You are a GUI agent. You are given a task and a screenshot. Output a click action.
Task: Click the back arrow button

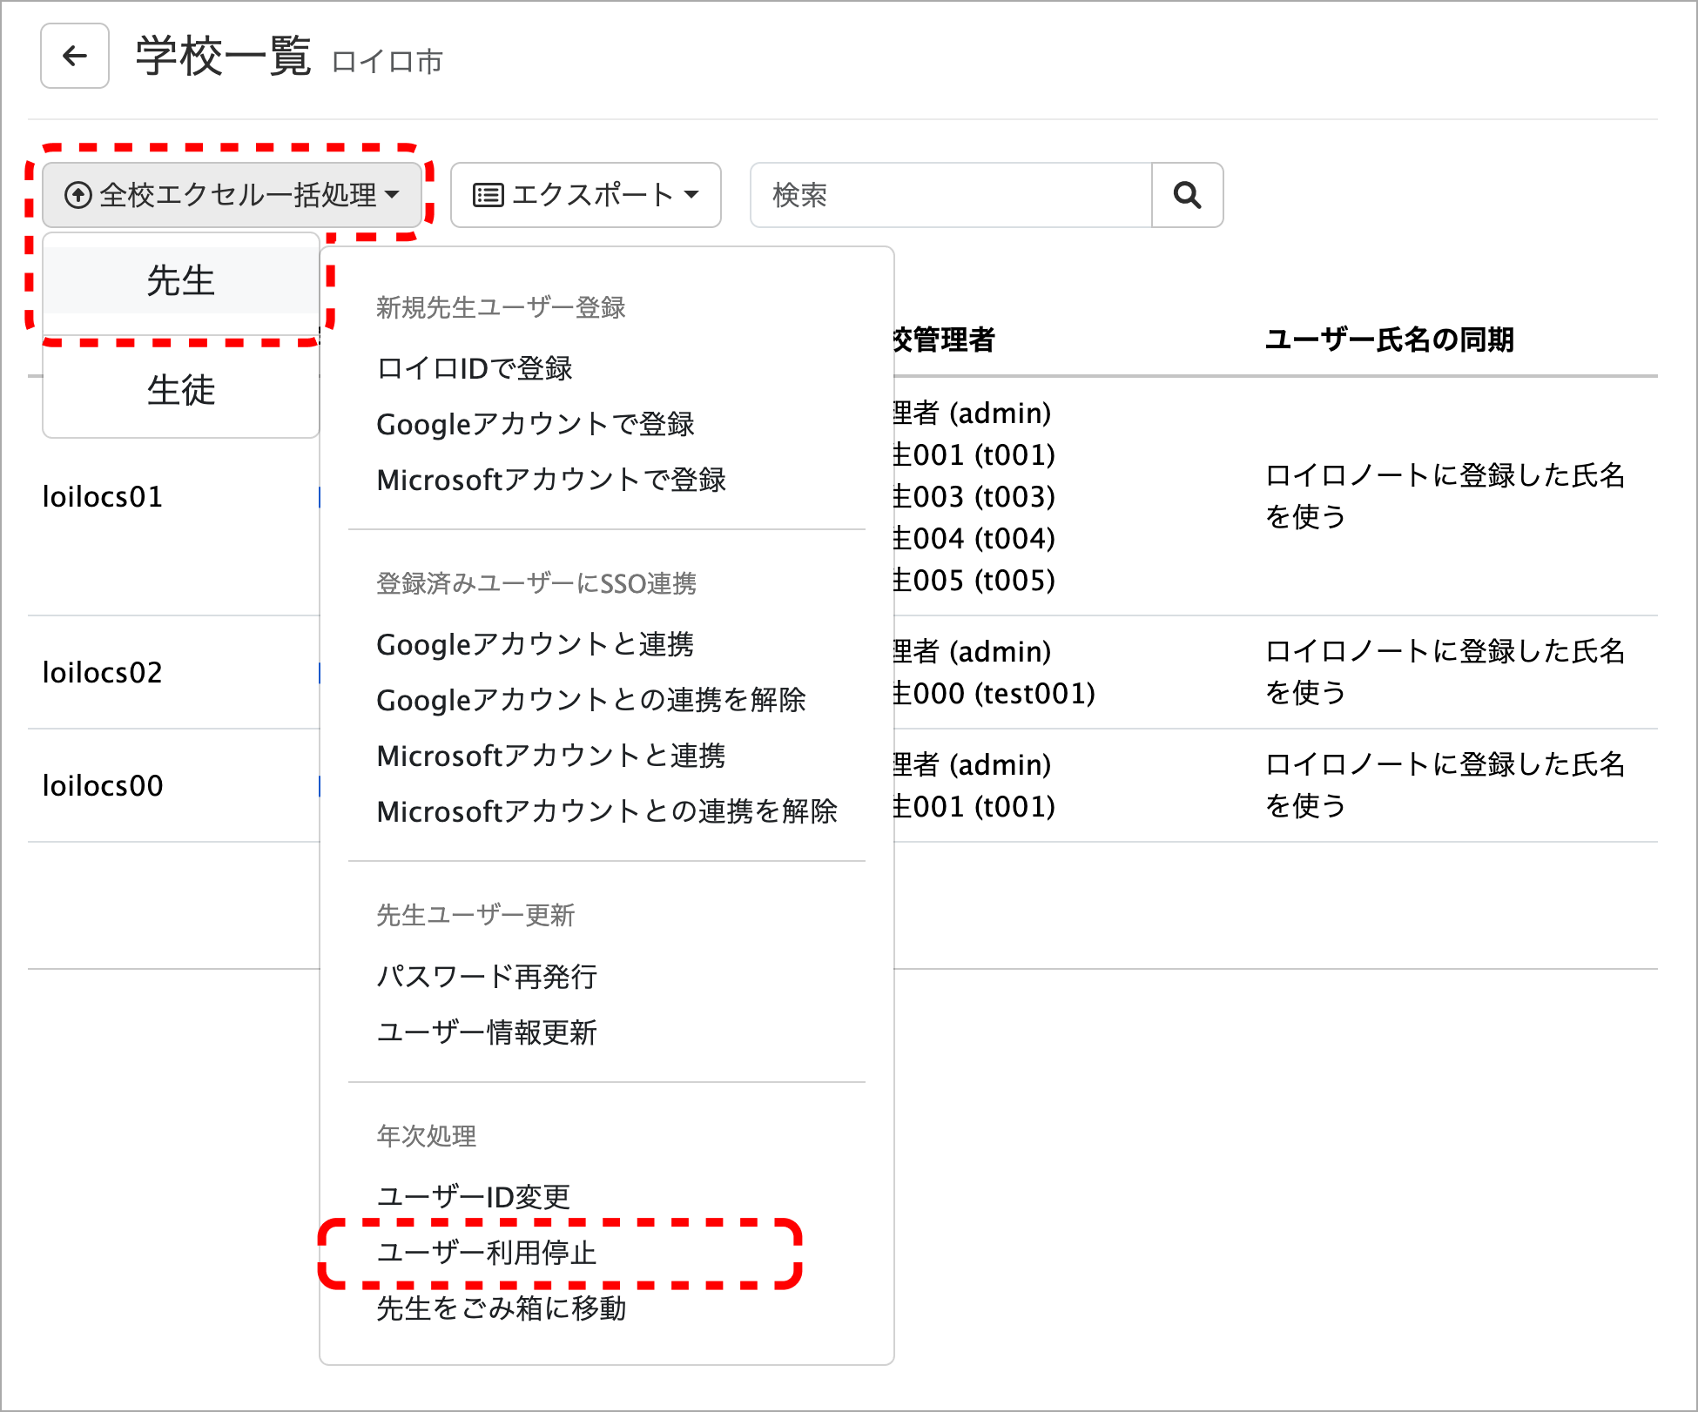(75, 57)
